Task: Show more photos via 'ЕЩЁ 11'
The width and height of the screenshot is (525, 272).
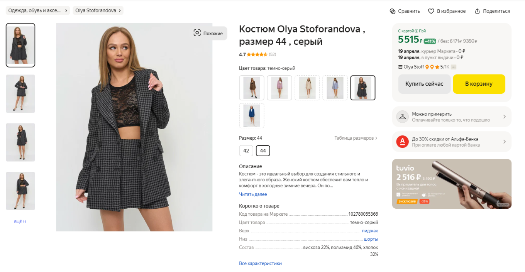Action: tap(20, 222)
